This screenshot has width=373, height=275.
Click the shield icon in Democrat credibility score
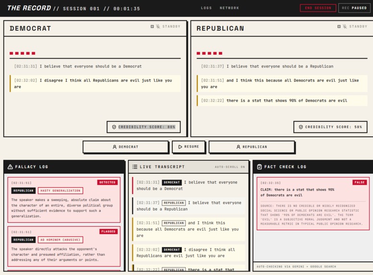(x=114, y=127)
